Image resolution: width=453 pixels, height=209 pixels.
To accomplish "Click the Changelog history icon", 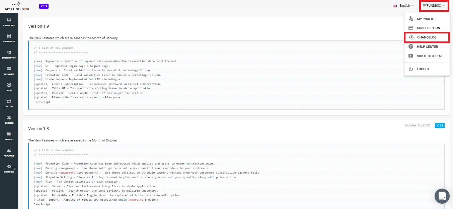I will tap(411, 37).
